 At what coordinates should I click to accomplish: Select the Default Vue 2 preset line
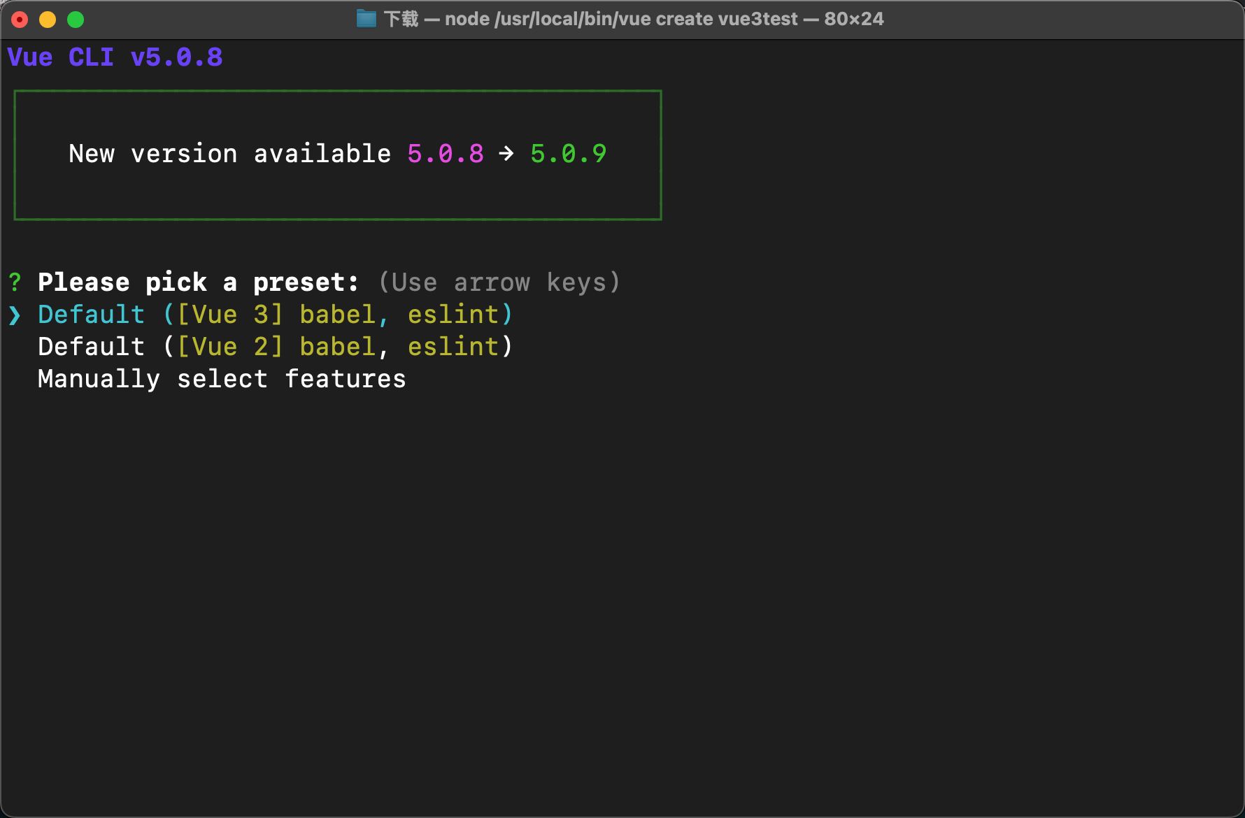(275, 347)
